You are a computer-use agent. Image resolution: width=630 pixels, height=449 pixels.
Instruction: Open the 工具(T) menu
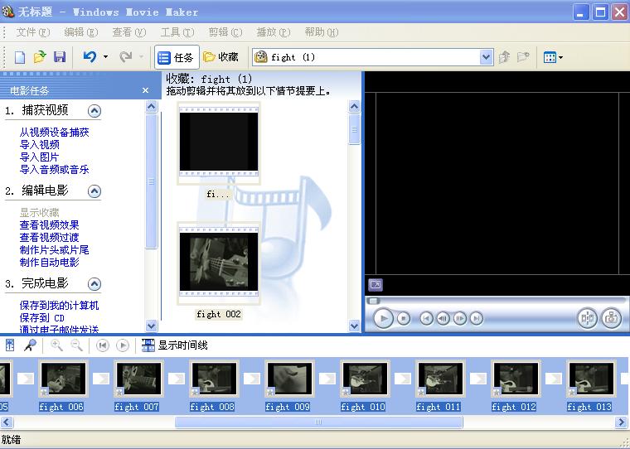(177, 32)
